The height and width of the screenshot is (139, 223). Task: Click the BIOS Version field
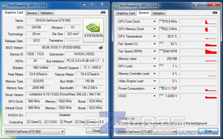coord(61,47)
